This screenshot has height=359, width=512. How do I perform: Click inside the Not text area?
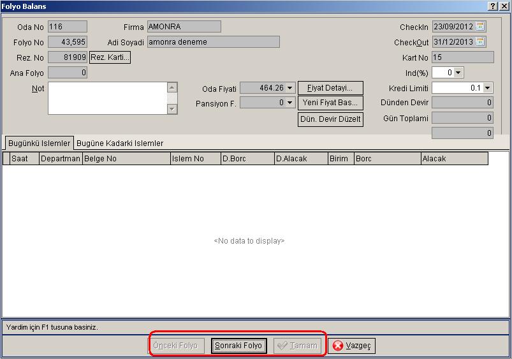coord(107,98)
